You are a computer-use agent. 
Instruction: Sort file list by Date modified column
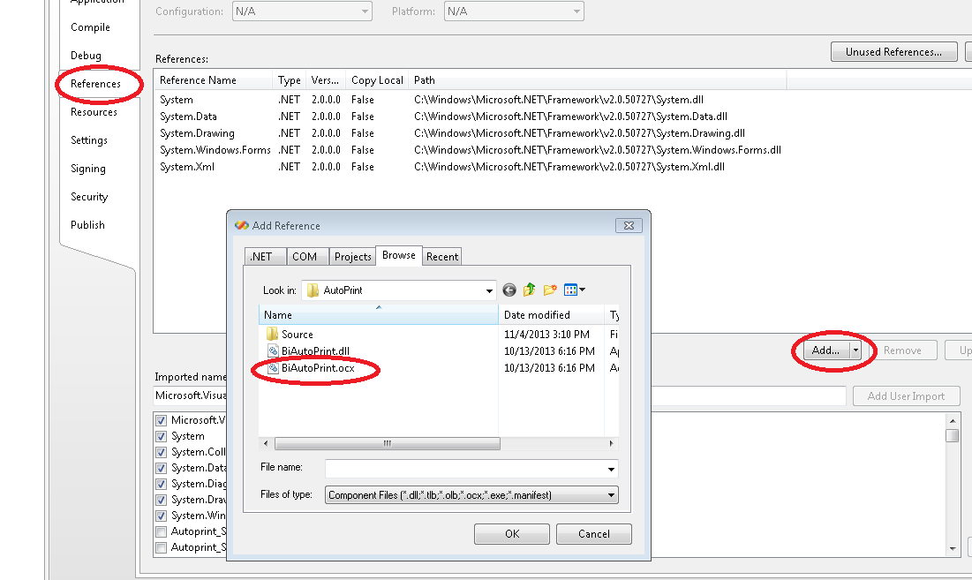551,315
